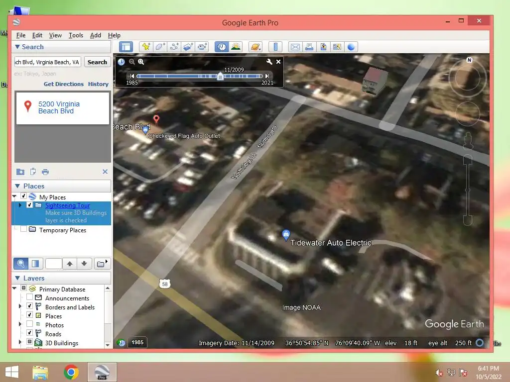Viewport: 510px width, 382px height.
Task: Expand the 3D Buildings layer node
Action: [20, 342]
